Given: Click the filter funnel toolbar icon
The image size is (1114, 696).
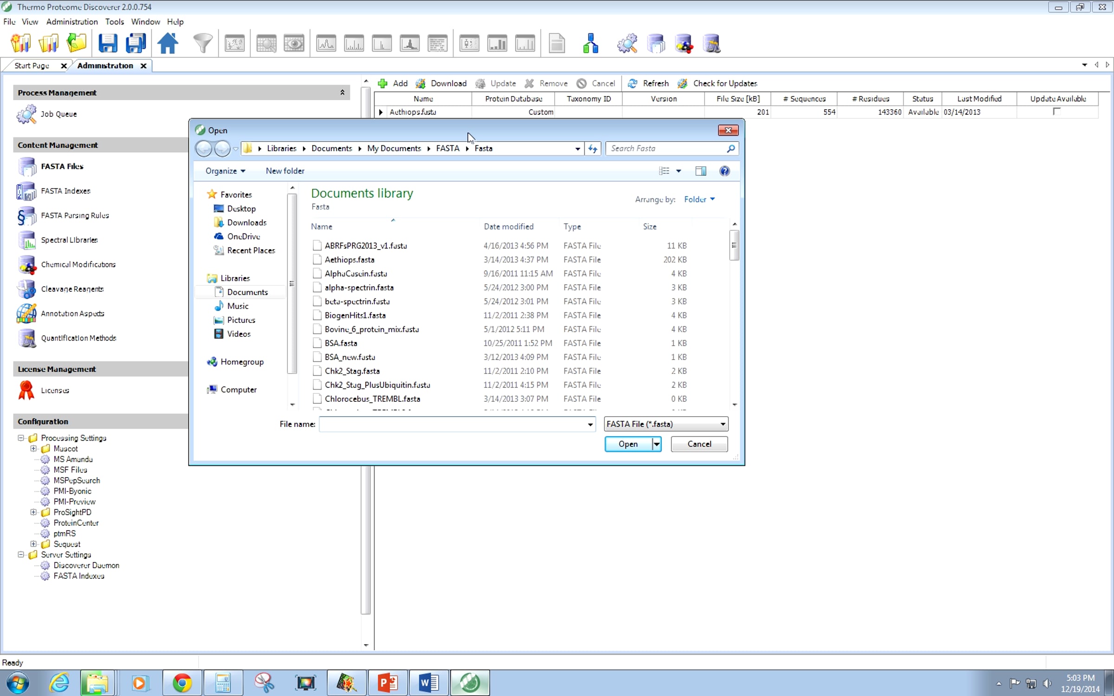Looking at the screenshot, I should (203, 44).
